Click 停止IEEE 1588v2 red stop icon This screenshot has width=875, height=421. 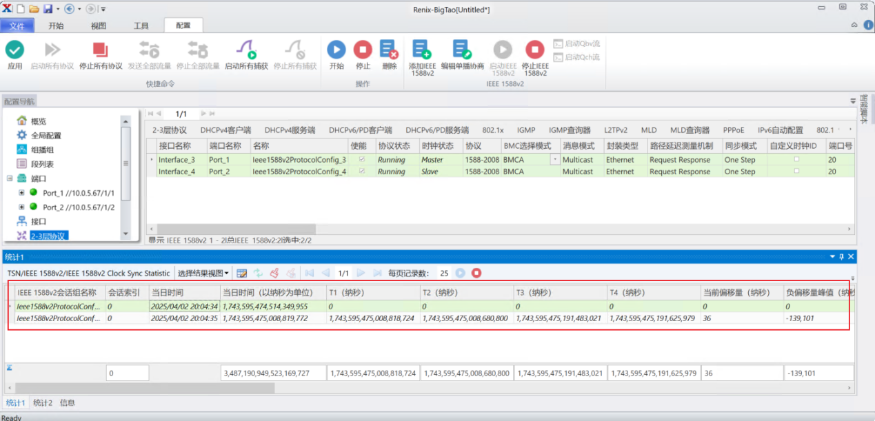pyautogui.click(x=534, y=49)
